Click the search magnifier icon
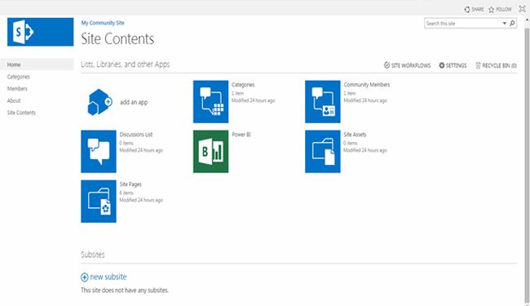Screen dimensions: 530x306 (512, 24)
